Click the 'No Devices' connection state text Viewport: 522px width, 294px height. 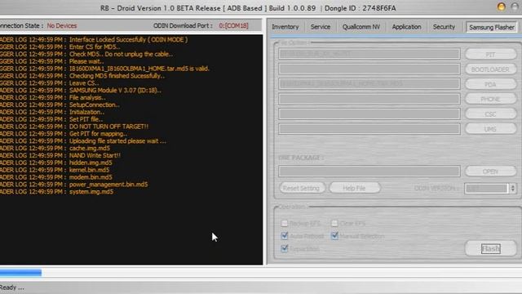click(x=62, y=25)
